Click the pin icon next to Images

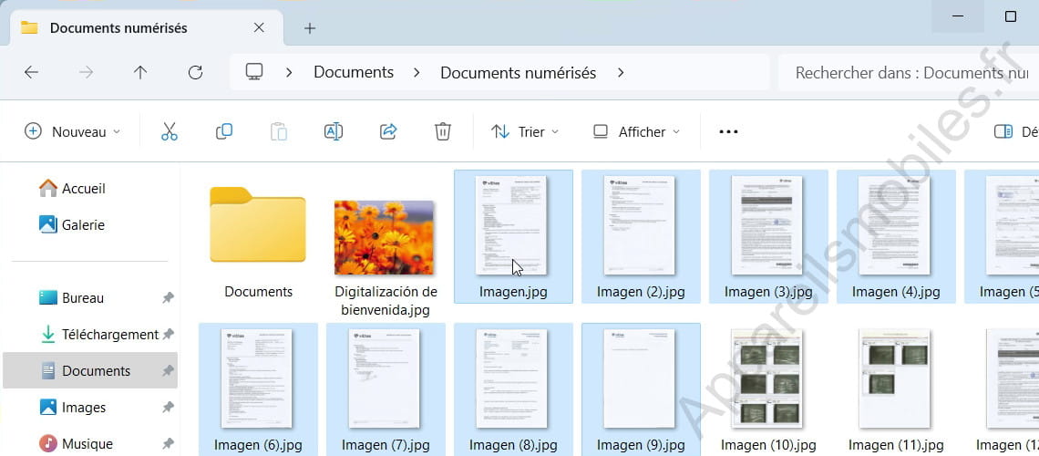(x=169, y=407)
